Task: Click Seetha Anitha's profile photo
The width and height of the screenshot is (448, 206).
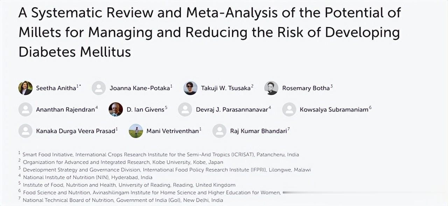Action: click(x=25, y=88)
